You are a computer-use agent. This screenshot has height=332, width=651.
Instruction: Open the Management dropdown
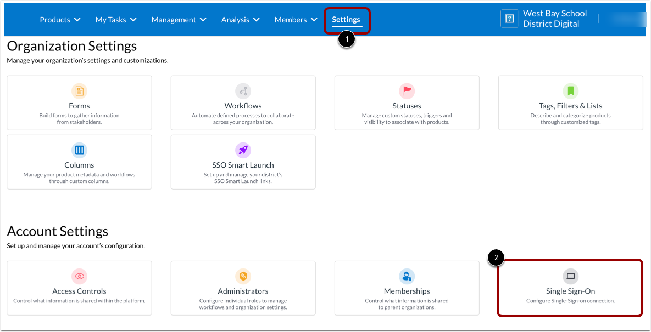(x=178, y=19)
